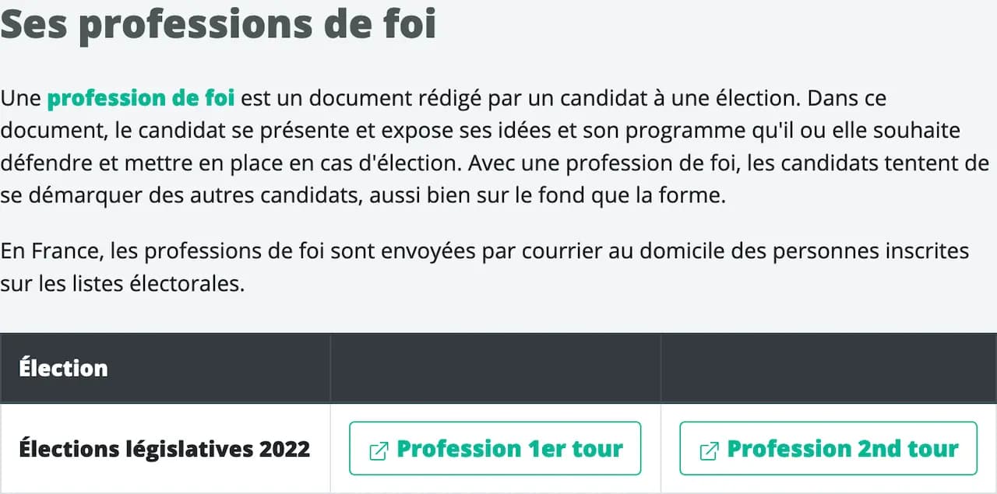The width and height of the screenshot is (997, 494).
Task: Click the Élections législatives 2022 row label
Action: 164,448
